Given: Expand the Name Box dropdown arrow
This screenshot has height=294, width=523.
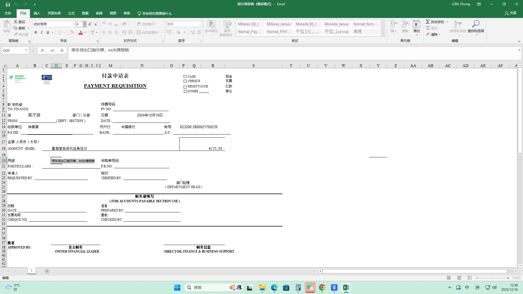Looking at the screenshot, I should (x=26, y=50).
